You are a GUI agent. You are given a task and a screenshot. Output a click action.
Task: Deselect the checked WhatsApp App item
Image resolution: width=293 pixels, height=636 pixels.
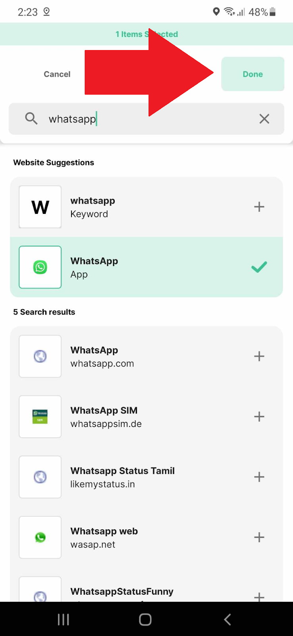pyautogui.click(x=259, y=267)
